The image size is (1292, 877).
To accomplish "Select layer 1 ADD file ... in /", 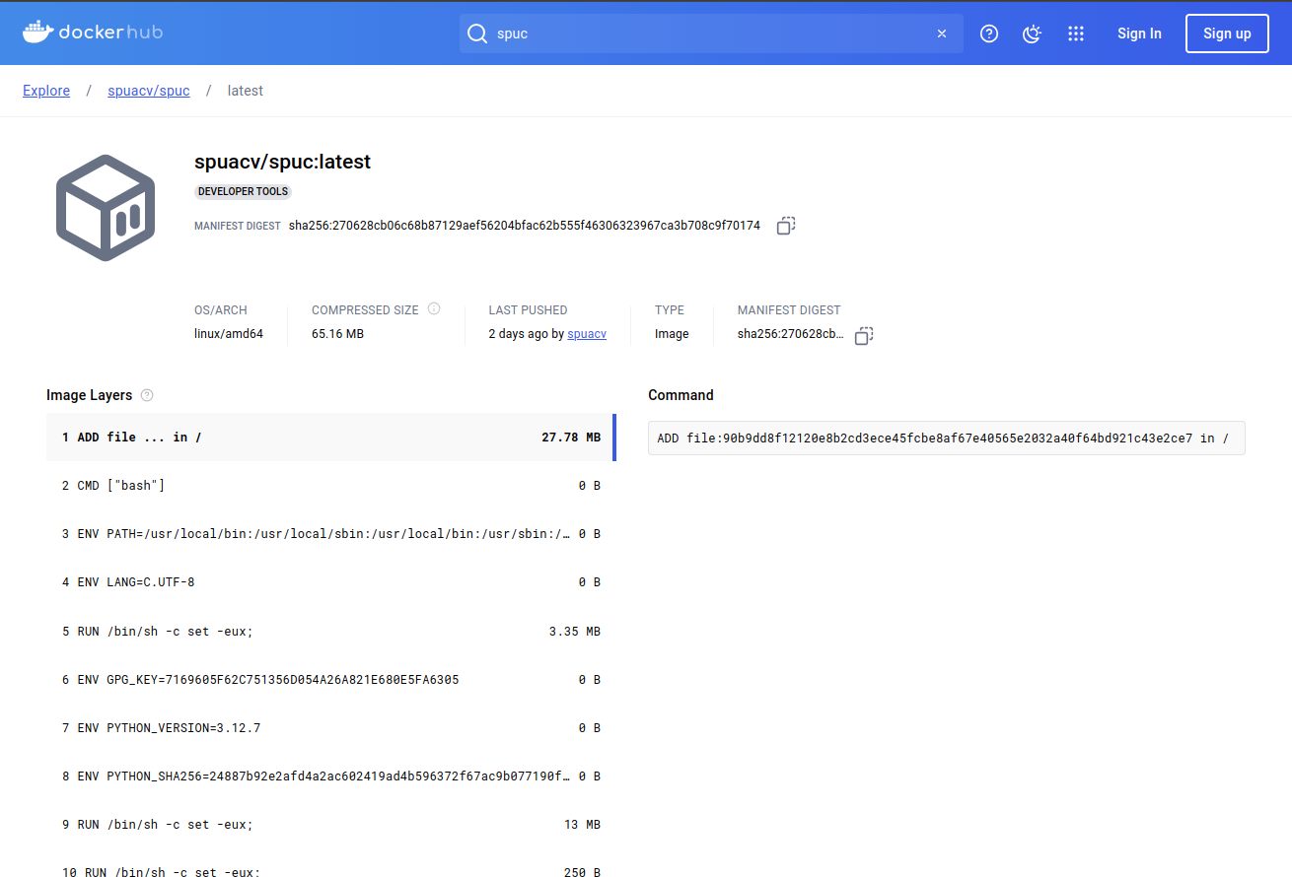I will pos(331,438).
